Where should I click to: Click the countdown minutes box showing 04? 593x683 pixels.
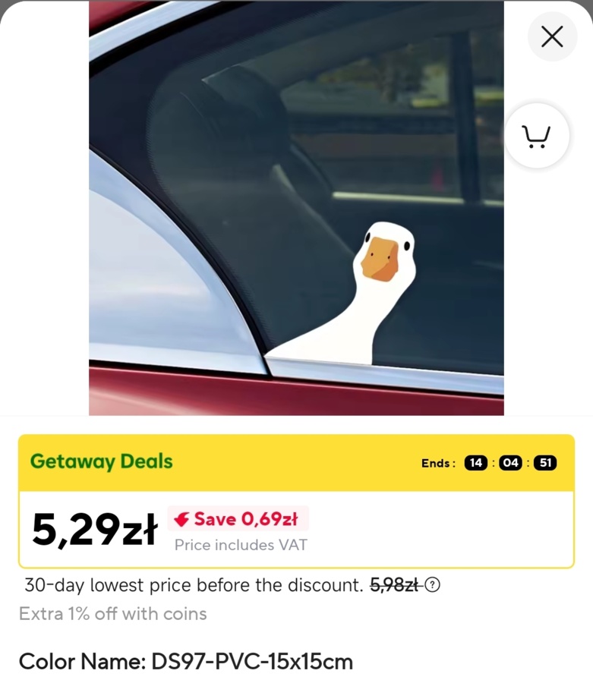tap(510, 463)
